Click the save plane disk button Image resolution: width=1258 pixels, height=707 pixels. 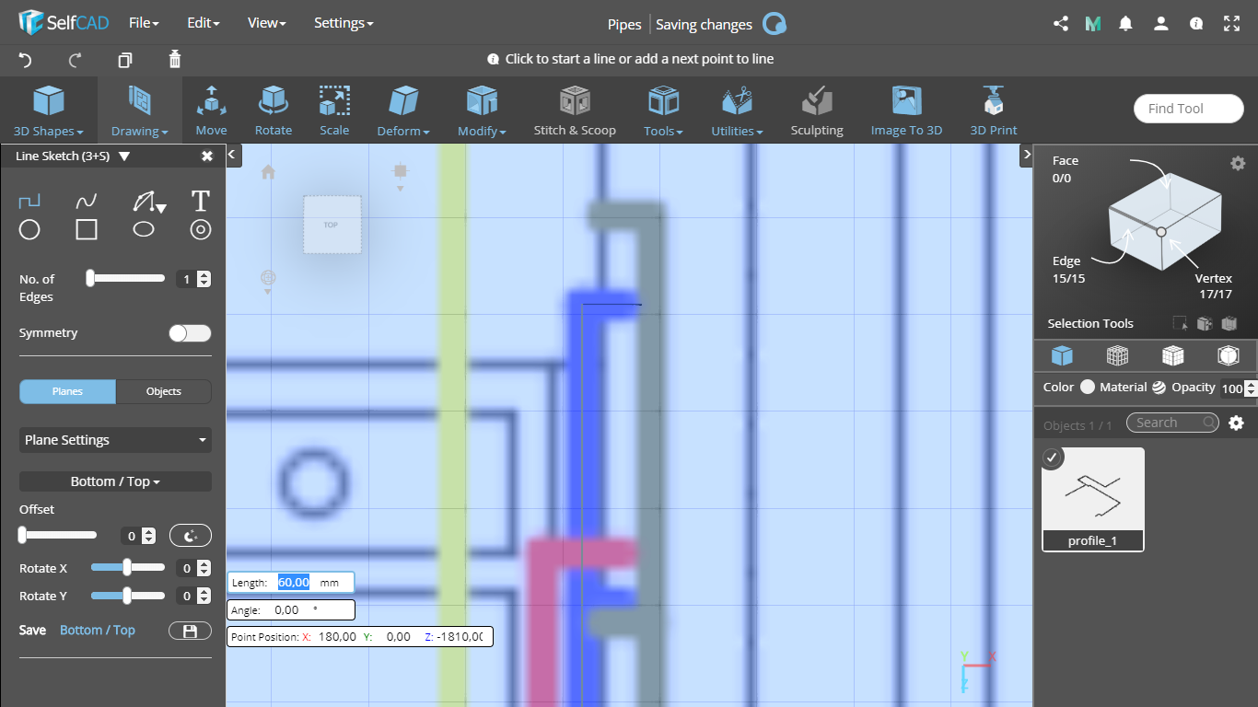click(190, 631)
